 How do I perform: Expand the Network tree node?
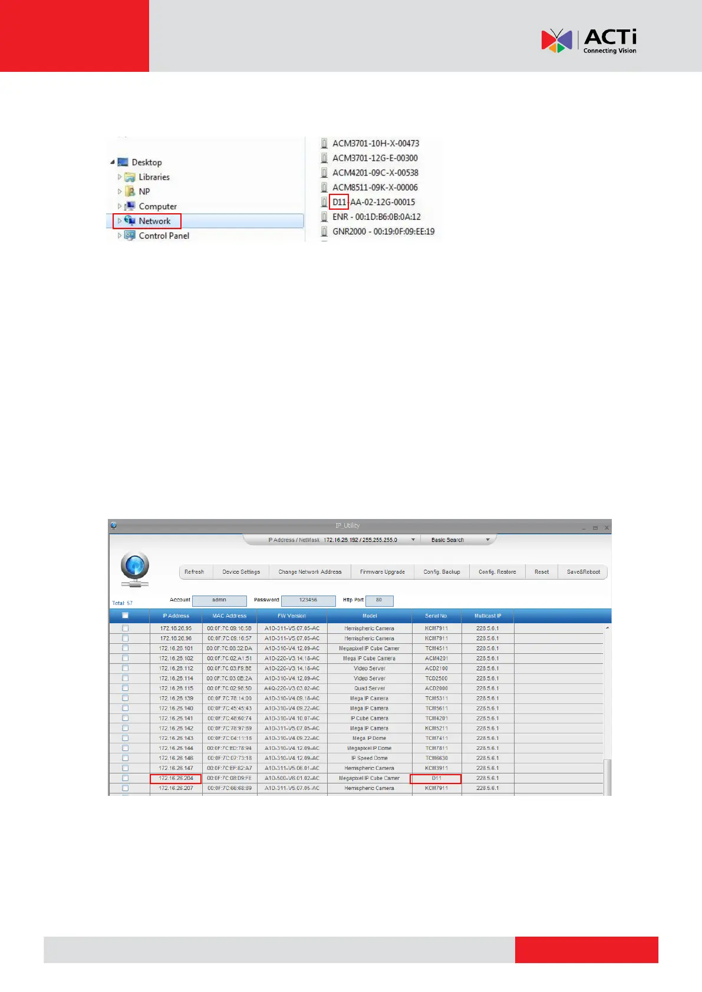120,221
